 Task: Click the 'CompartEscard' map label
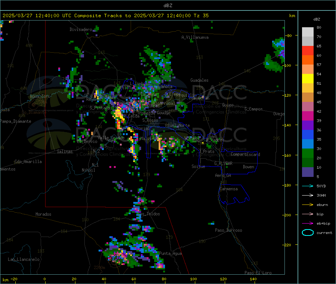pos(245,154)
